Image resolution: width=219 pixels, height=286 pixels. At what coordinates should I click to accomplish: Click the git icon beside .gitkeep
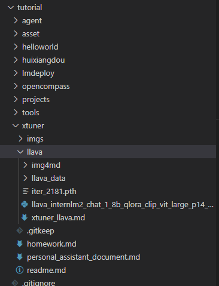[x=20, y=230]
